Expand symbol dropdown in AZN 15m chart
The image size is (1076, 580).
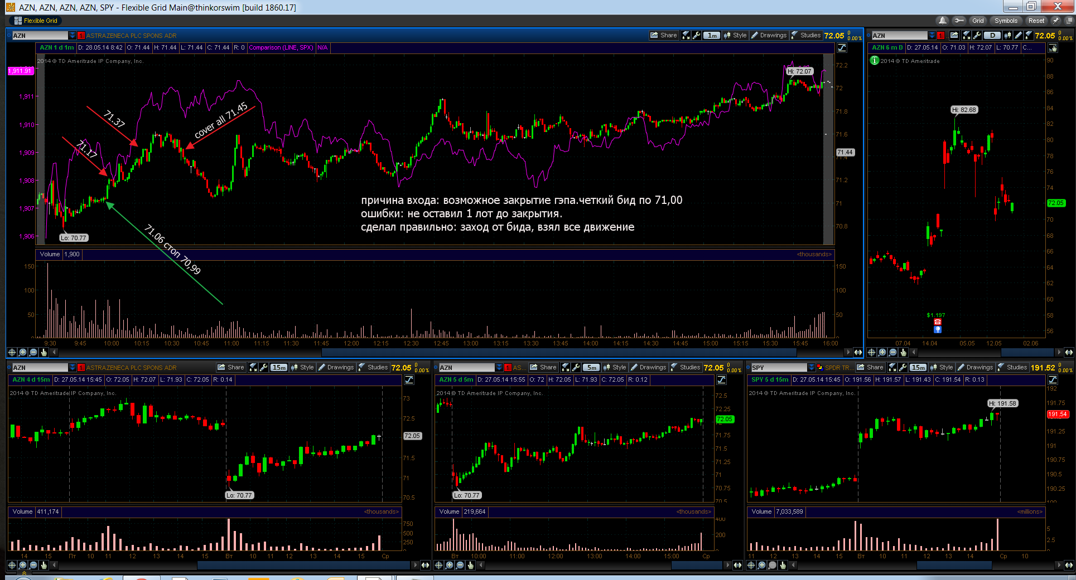72,368
